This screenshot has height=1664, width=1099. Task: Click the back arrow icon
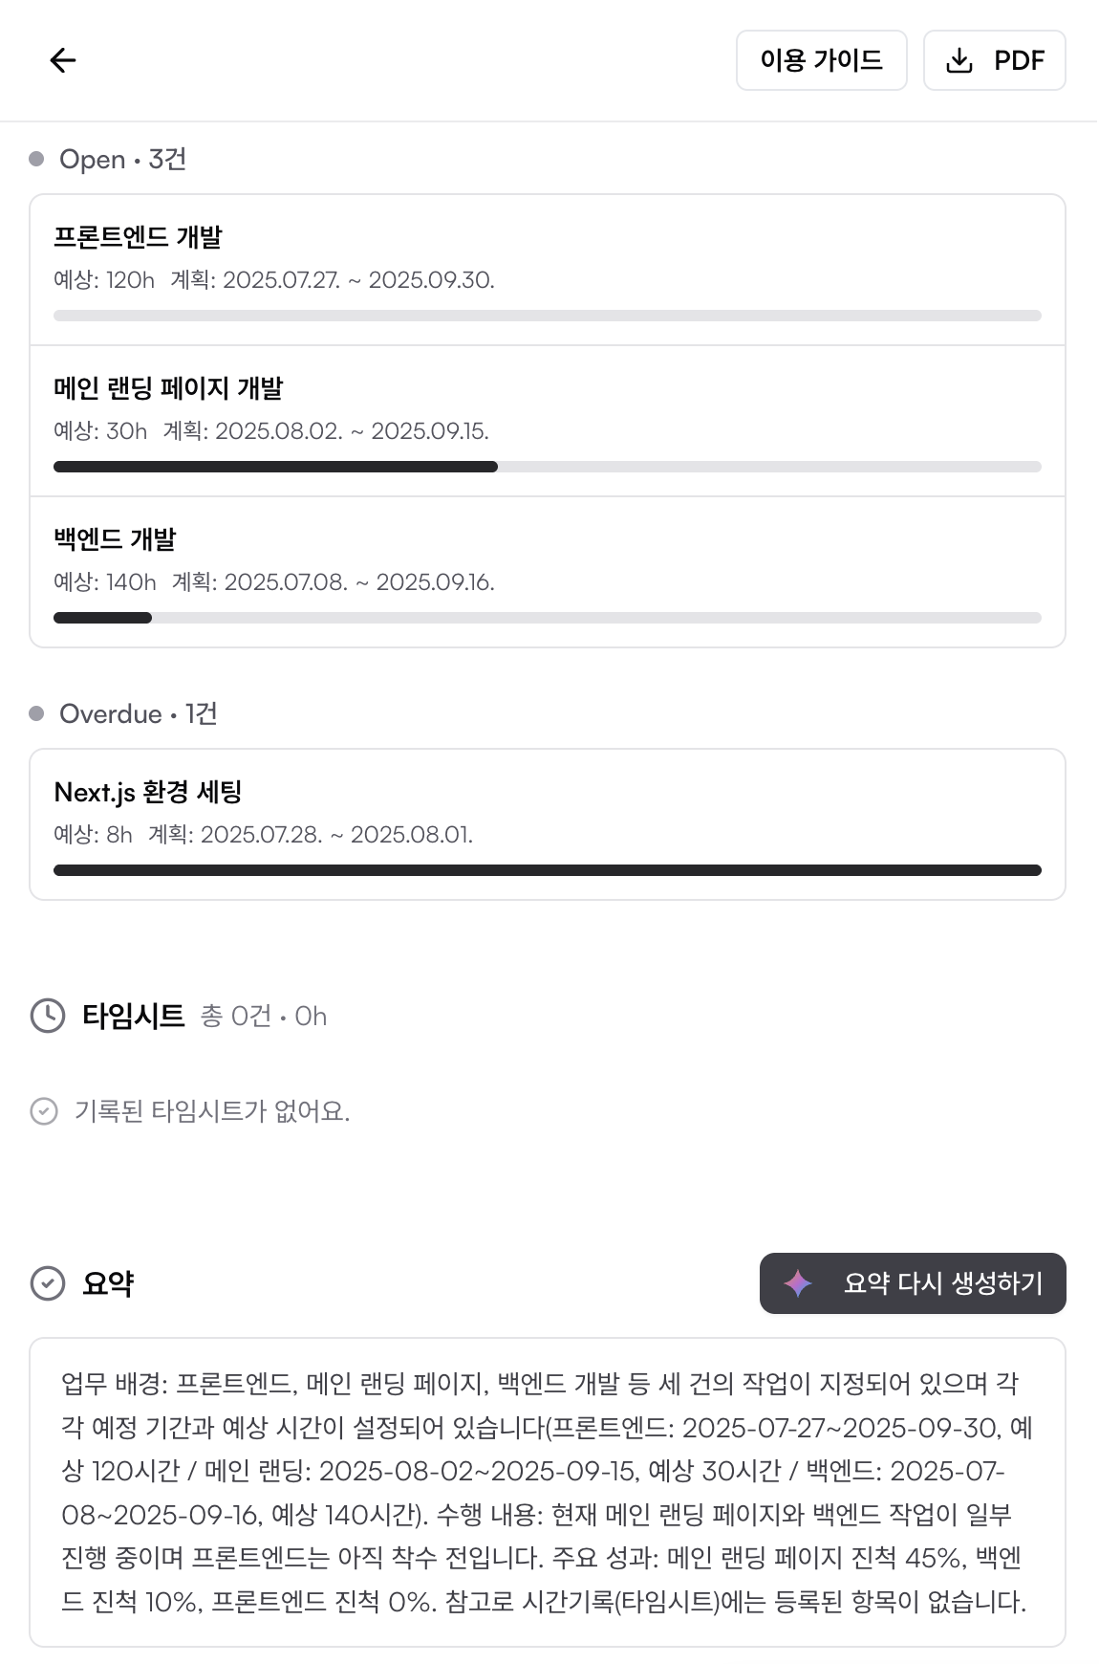point(63,60)
